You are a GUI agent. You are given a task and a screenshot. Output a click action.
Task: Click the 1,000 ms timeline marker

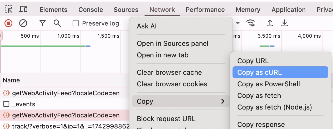(68, 36)
